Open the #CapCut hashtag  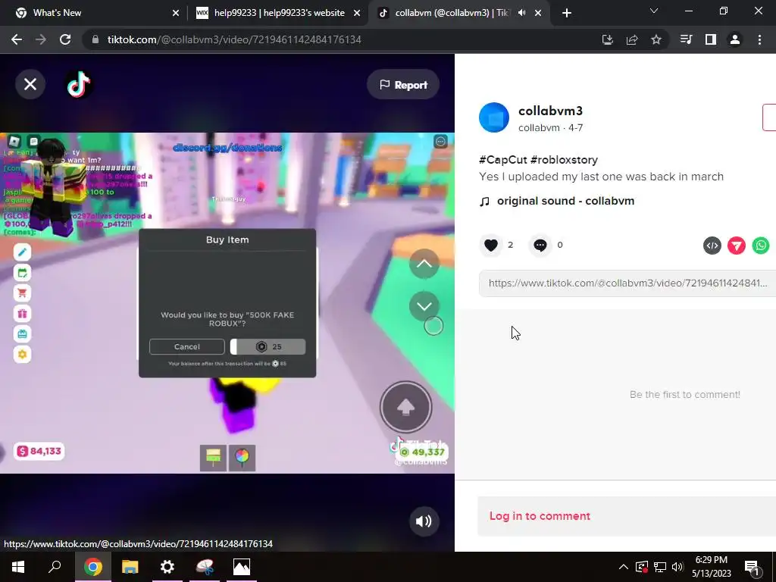503,160
